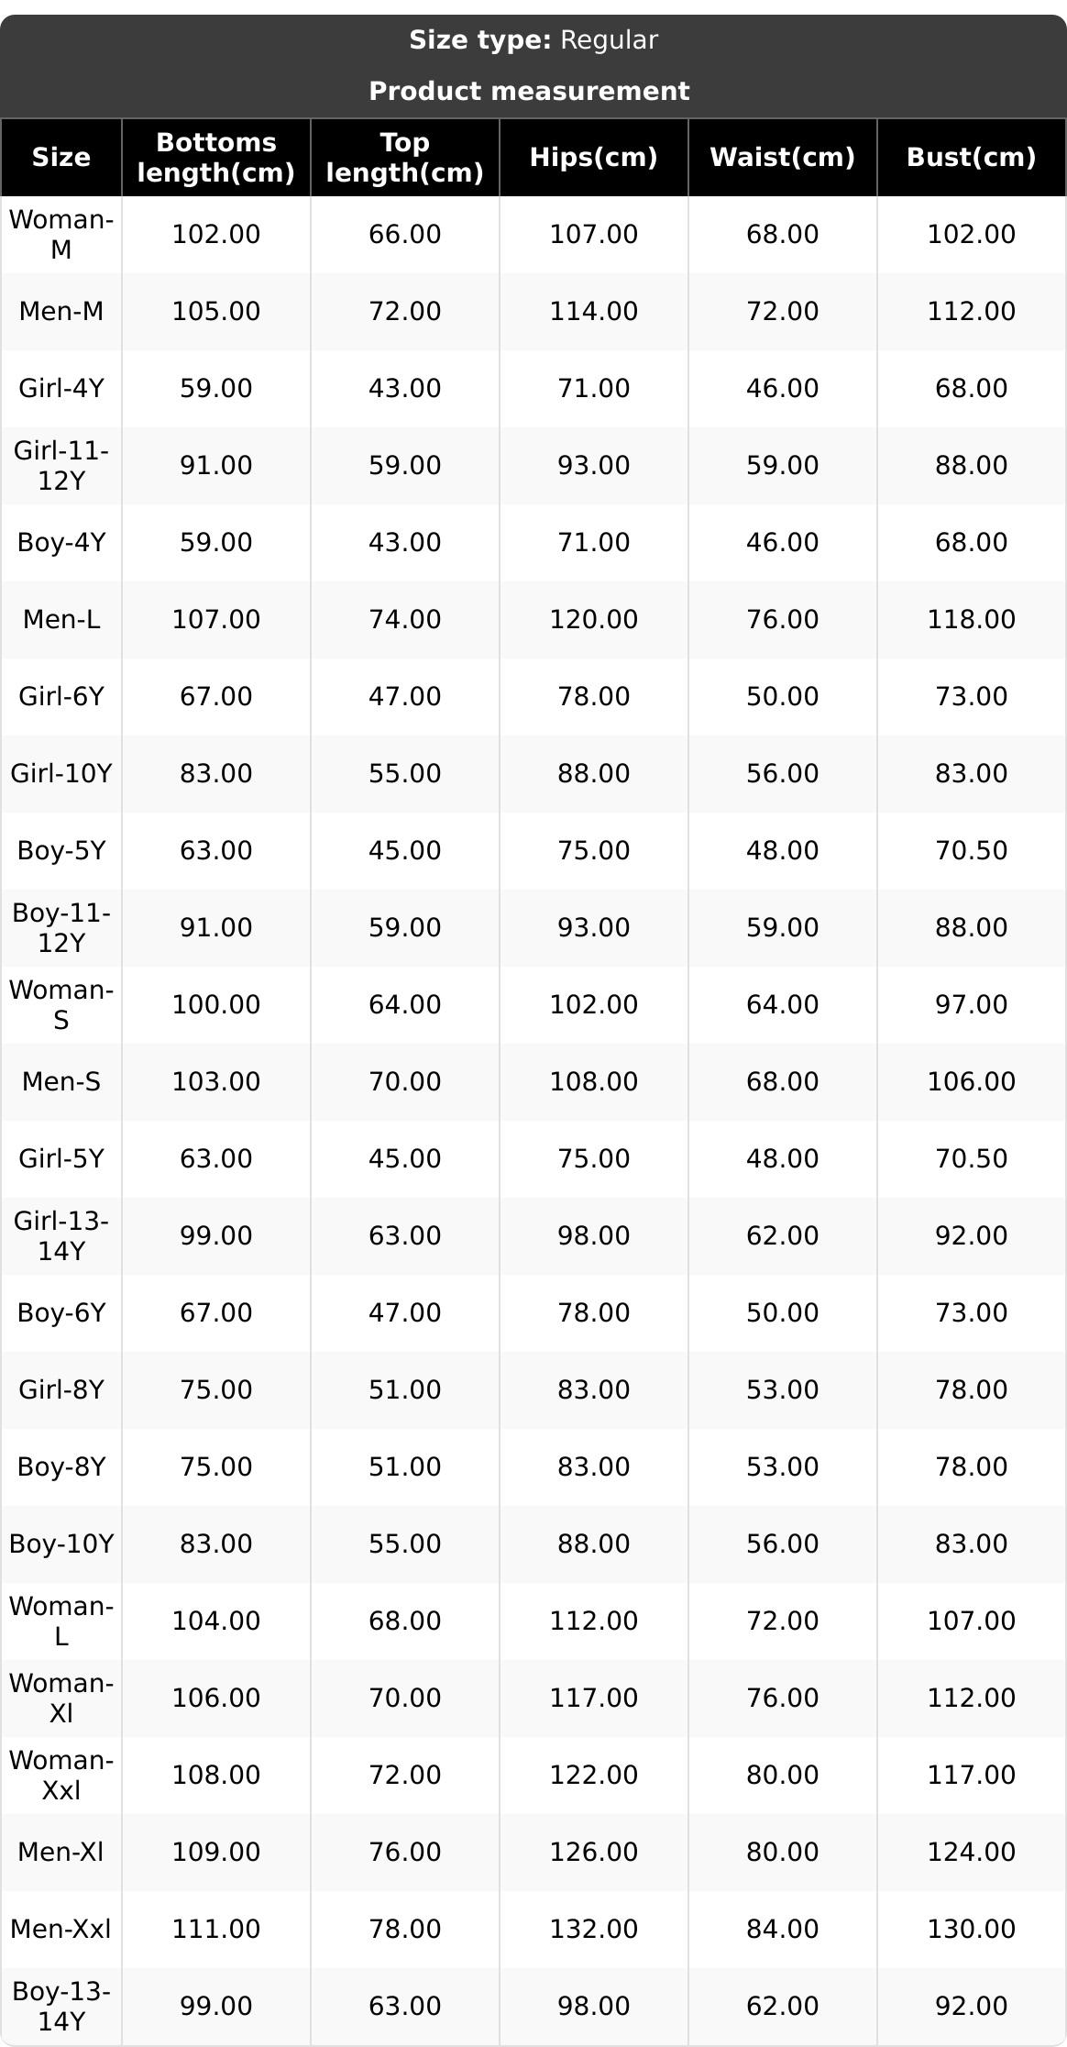This screenshot has height=2047, width=1067.
Task: Select Men-L bust value 118.00
Action: [972, 619]
